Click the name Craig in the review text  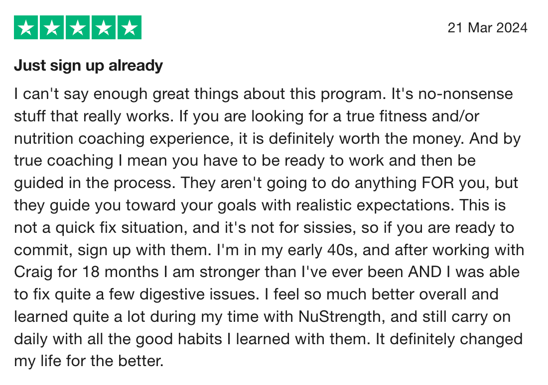(x=33, y=272)
